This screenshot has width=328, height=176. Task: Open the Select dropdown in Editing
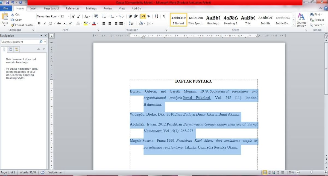(x=317, y=25)
